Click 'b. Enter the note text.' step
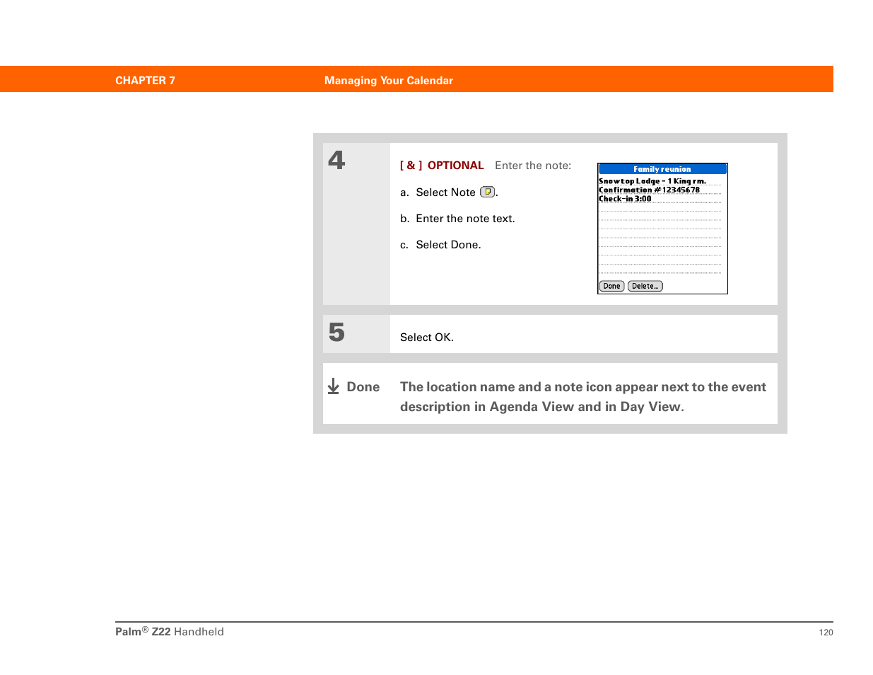The height and width of the screenshot is (675, 873). click(457, 219)
